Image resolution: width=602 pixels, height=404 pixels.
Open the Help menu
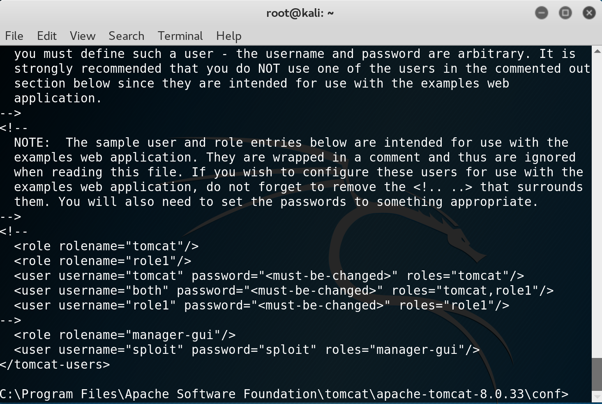pyautogui.click(x=229, y=36)
